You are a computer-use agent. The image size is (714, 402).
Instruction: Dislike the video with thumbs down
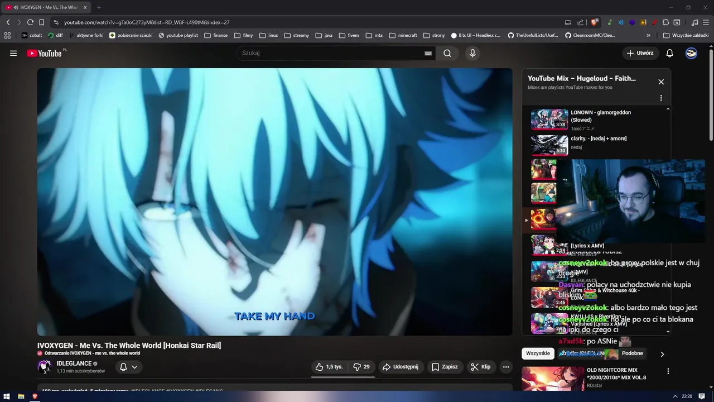click(361, 367)
